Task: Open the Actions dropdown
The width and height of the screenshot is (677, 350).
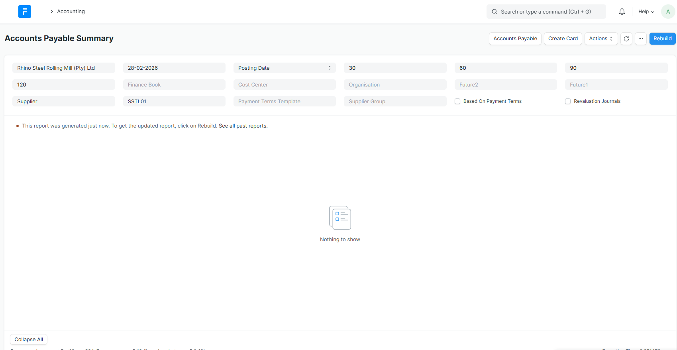Action: [600, 39]
